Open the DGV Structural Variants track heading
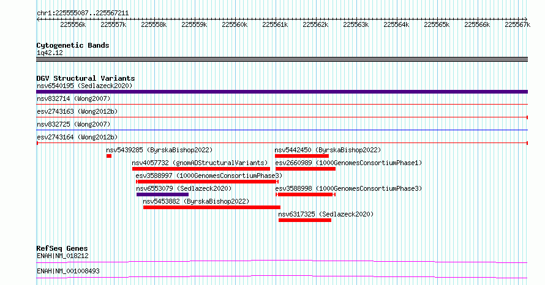This screenshot has height=285, width=545. click(x=86, y=78)
